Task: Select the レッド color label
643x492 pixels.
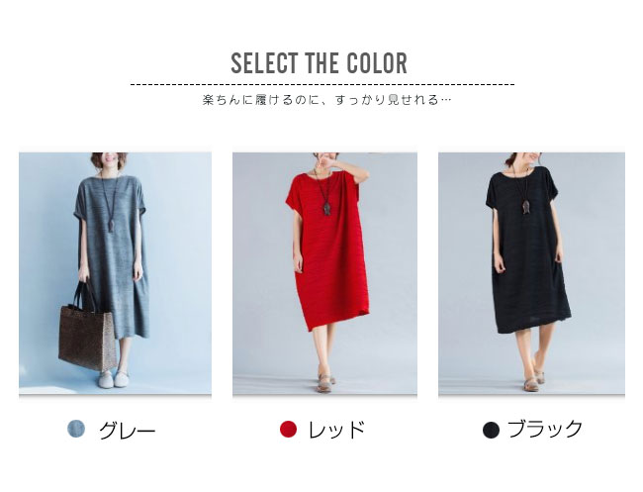Action: [x=336, y=430]
